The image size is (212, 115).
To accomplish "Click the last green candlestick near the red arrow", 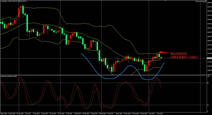I will (159, 56).
